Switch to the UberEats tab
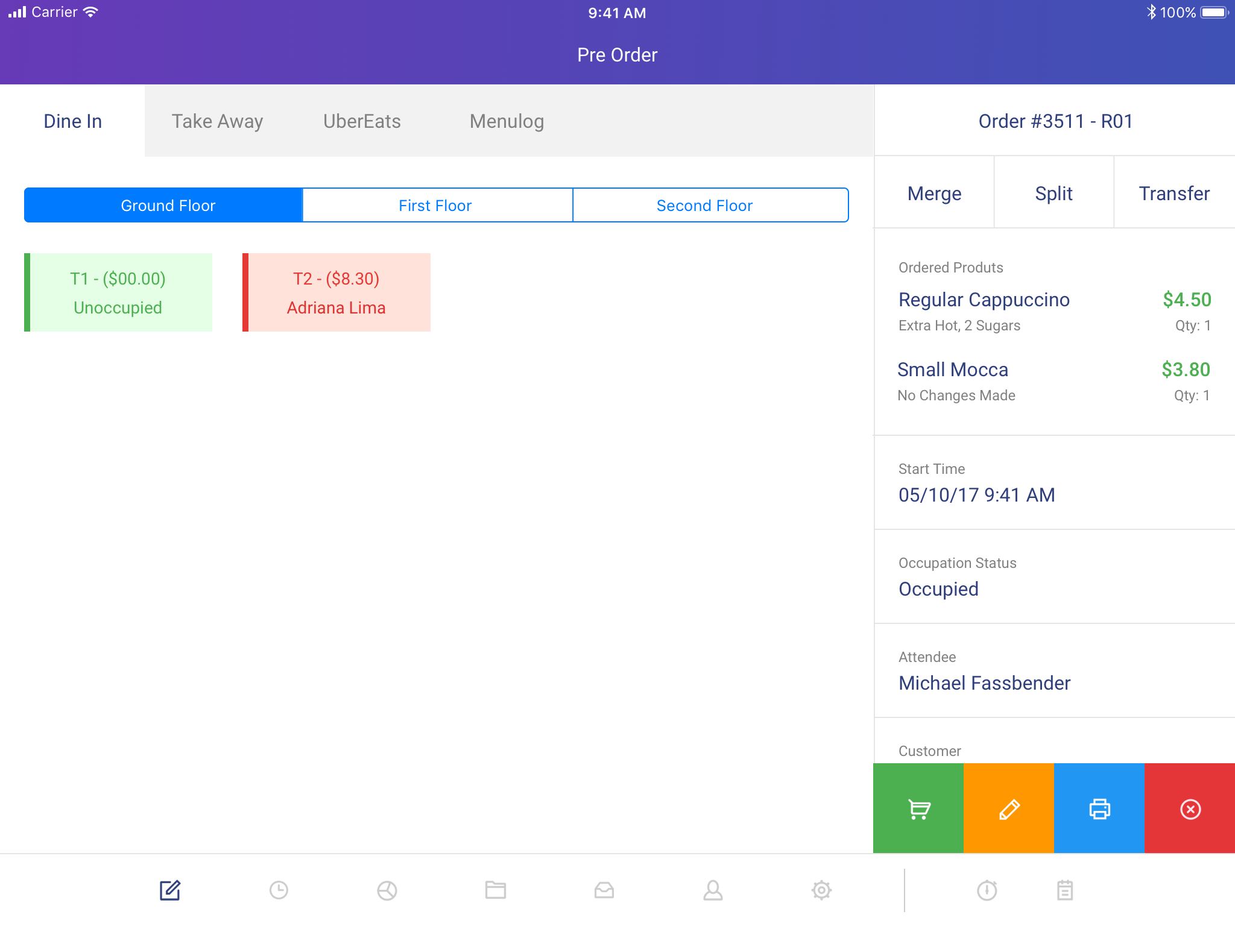The image size is (1235, 926). (x=362, y=121)
